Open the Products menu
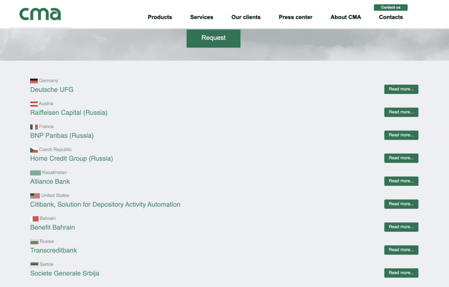Screen dimensions: 449x287 160,17
